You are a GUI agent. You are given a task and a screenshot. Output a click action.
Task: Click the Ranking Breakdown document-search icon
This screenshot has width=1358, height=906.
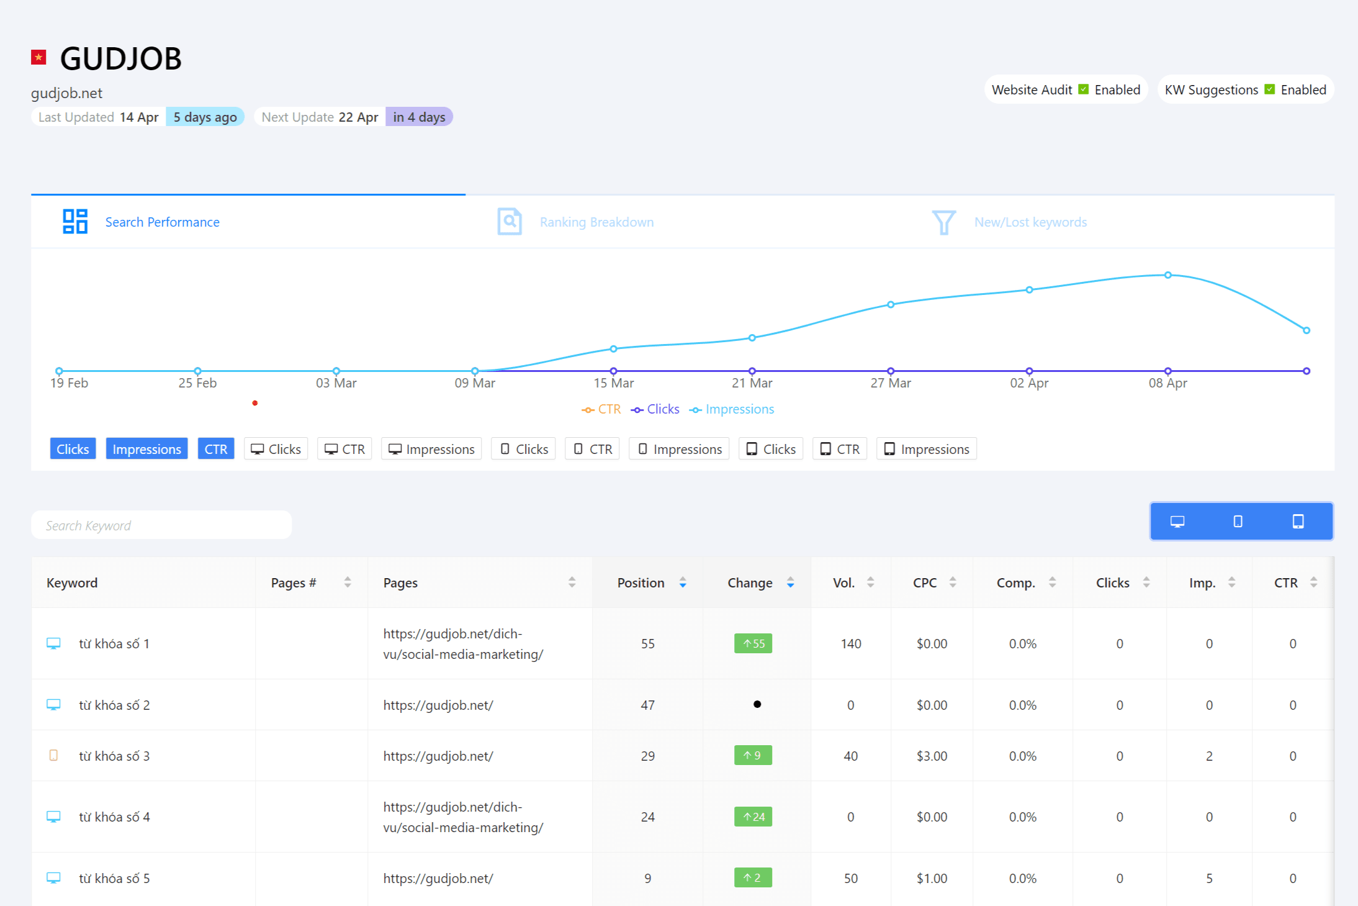[x=510, y=222]
